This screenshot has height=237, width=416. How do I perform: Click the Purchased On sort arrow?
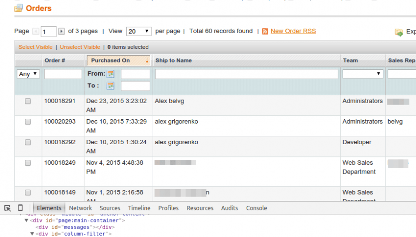147,61
